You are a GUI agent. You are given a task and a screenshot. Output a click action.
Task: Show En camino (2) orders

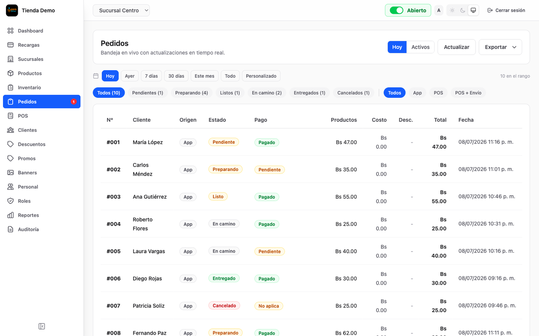coord(267,93)
